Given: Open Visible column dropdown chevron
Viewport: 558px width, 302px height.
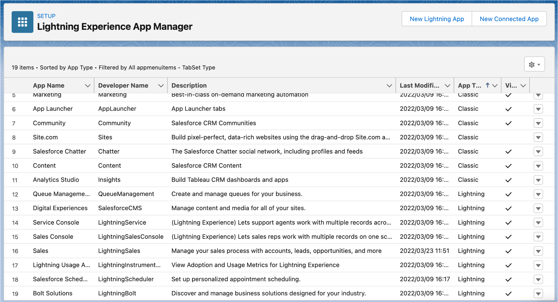Looking at the screenshot, I should [523, 85].
